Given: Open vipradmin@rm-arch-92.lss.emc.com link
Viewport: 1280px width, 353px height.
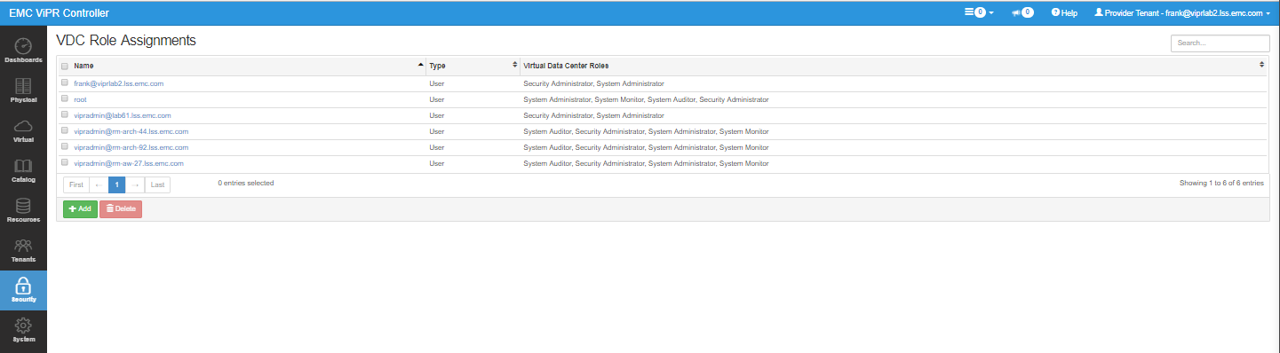Looking at the screenshot, I should [x=131, y=147].
